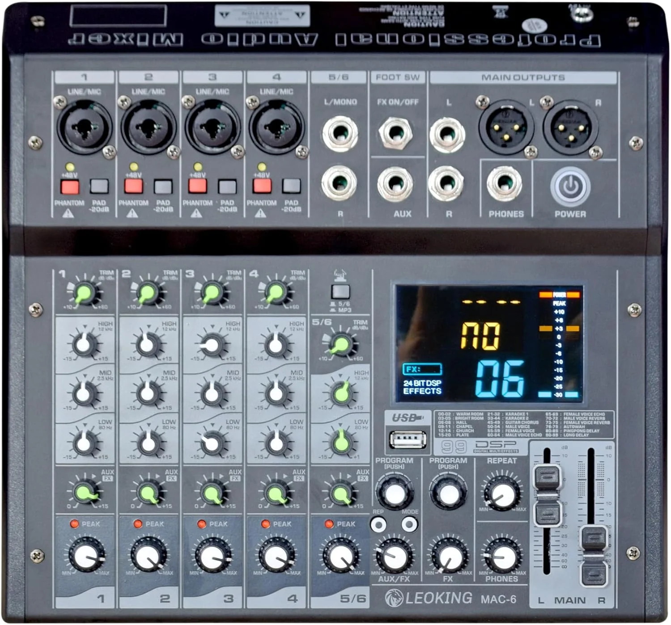Click channel 1 green TRIM knob
671x625 pixels.
pos(85,294)
